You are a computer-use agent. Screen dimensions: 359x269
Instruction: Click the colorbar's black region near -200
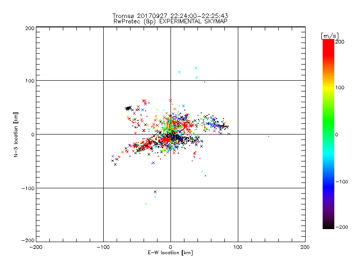click(328, 226)
